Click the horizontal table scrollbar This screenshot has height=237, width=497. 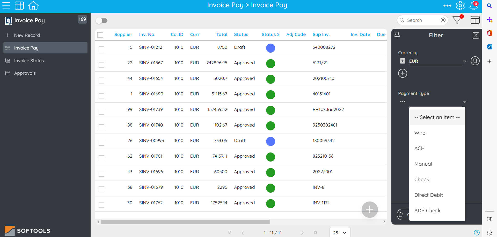coord(185,222)
